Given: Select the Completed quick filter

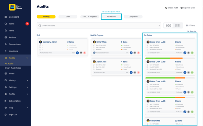Looking at the screenshot, I should pyautogui.click(x=133, y=17).
